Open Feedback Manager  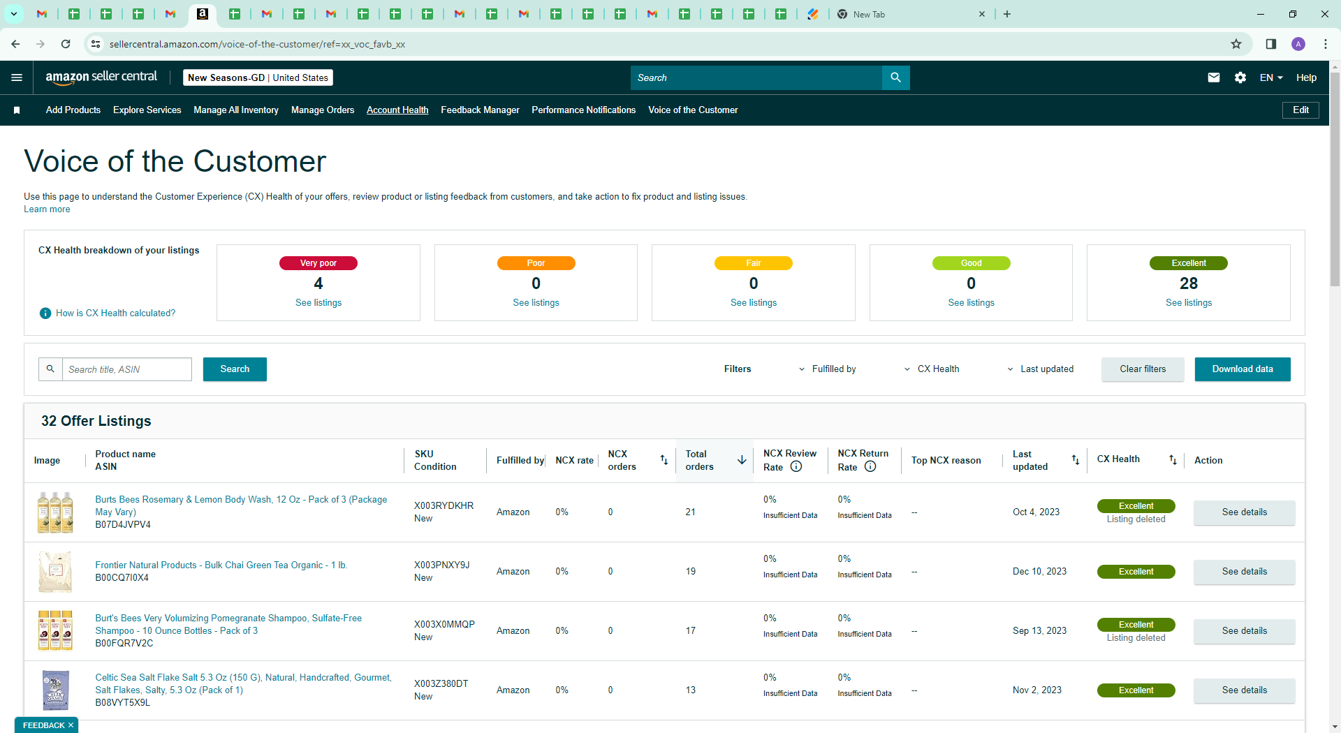click(x=480, y=110)
